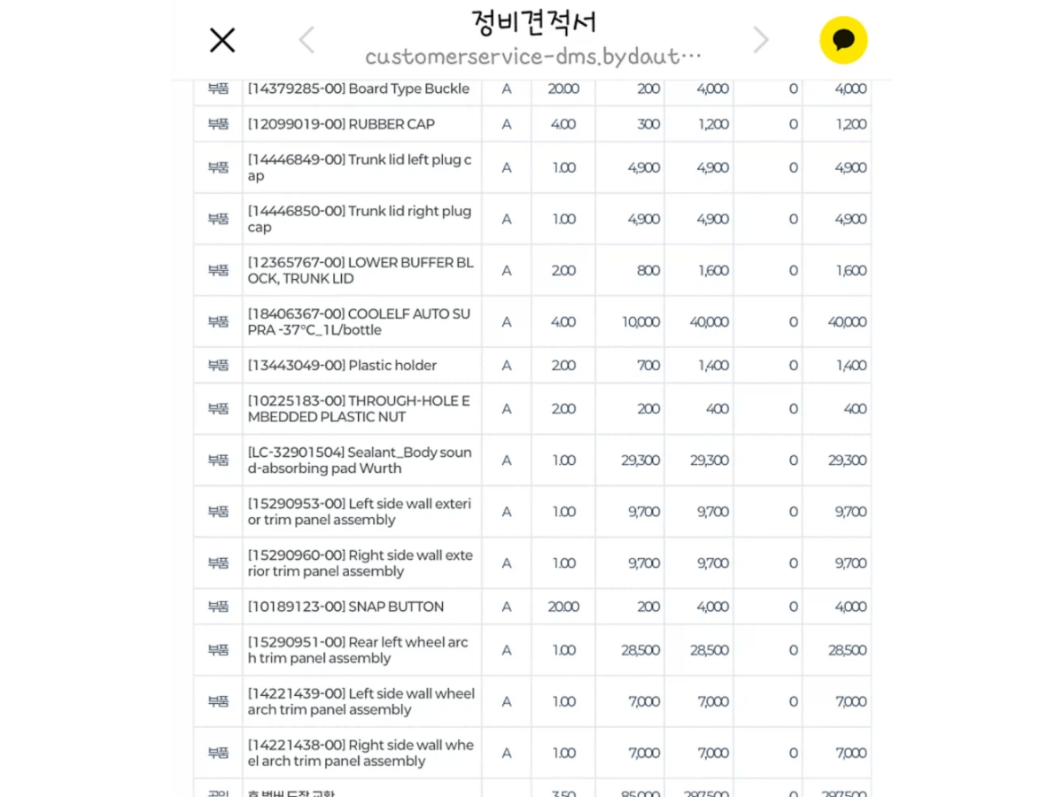Click the 정비견적서 page title
Viewport: 1063px width, 797px height.
tap(533, 19)
